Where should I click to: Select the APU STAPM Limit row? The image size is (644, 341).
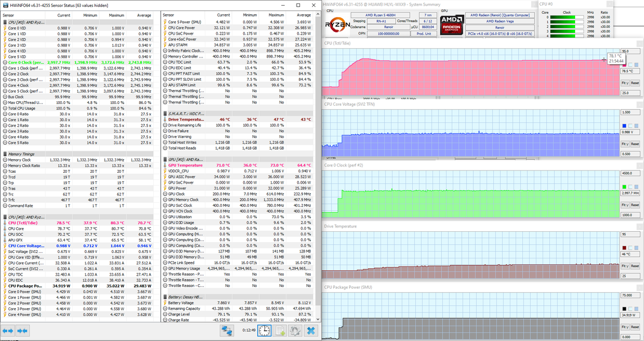(x=238, y=85)
